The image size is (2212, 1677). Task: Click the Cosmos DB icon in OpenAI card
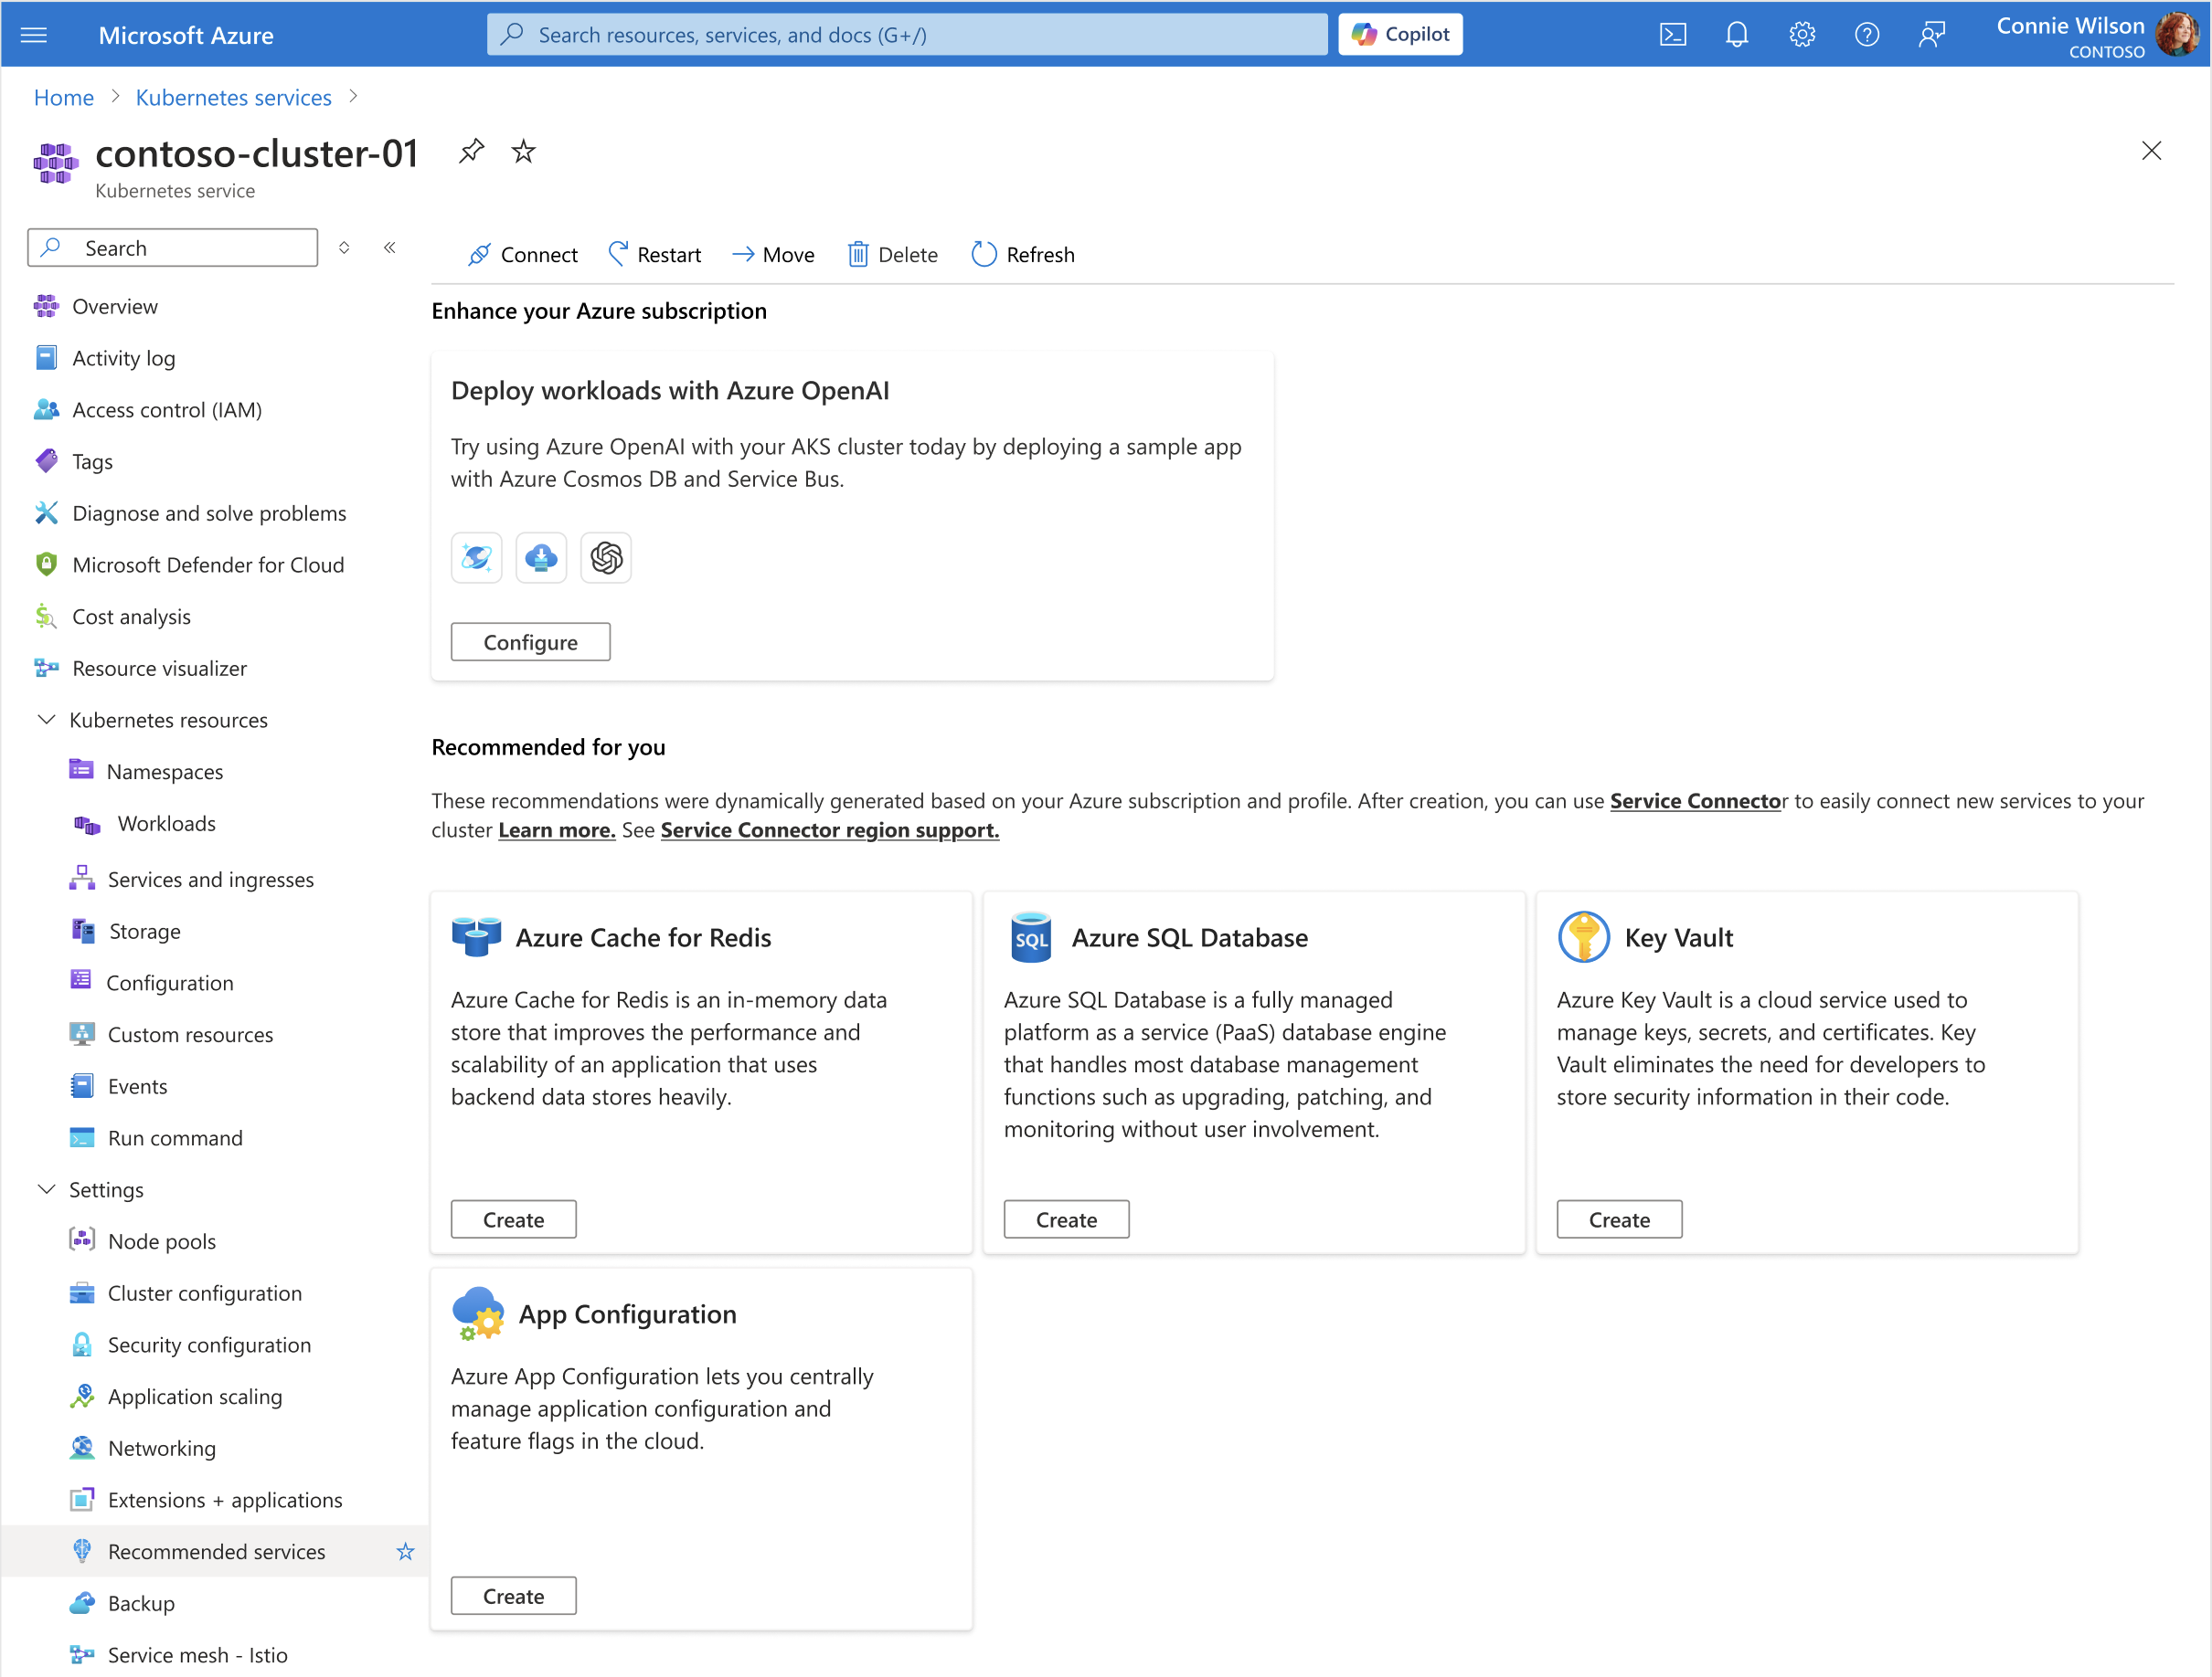(477, 558)
